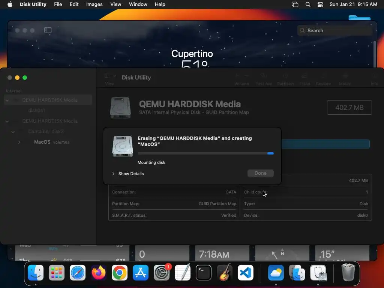The width and height of the screenshot is (384, 288).
Task: Open the Edit menu
Action: [x=74, y=4]
